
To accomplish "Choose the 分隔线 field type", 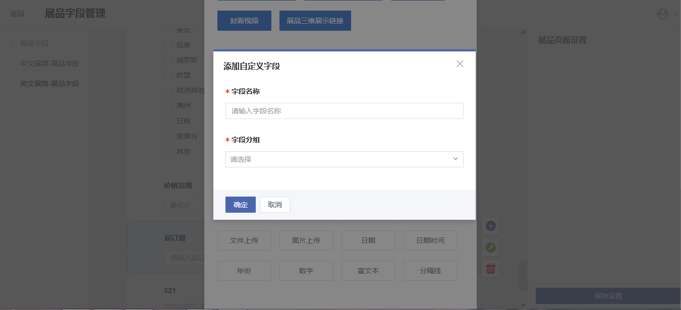I will tap(430, 271).
